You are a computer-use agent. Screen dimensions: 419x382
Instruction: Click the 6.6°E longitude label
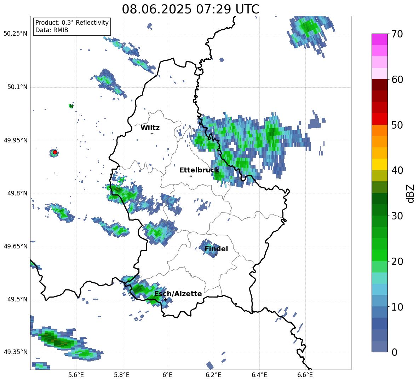tap(305, 375)
